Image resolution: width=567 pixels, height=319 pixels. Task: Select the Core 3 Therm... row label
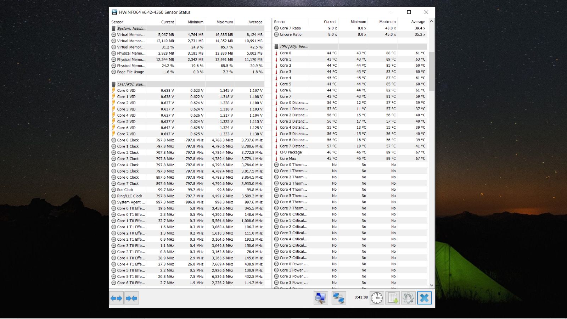(x=293, y=183)
